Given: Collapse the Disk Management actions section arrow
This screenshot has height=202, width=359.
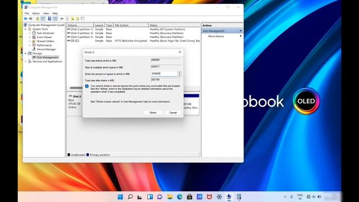Looking at the screenshot, I should point(241,31).
